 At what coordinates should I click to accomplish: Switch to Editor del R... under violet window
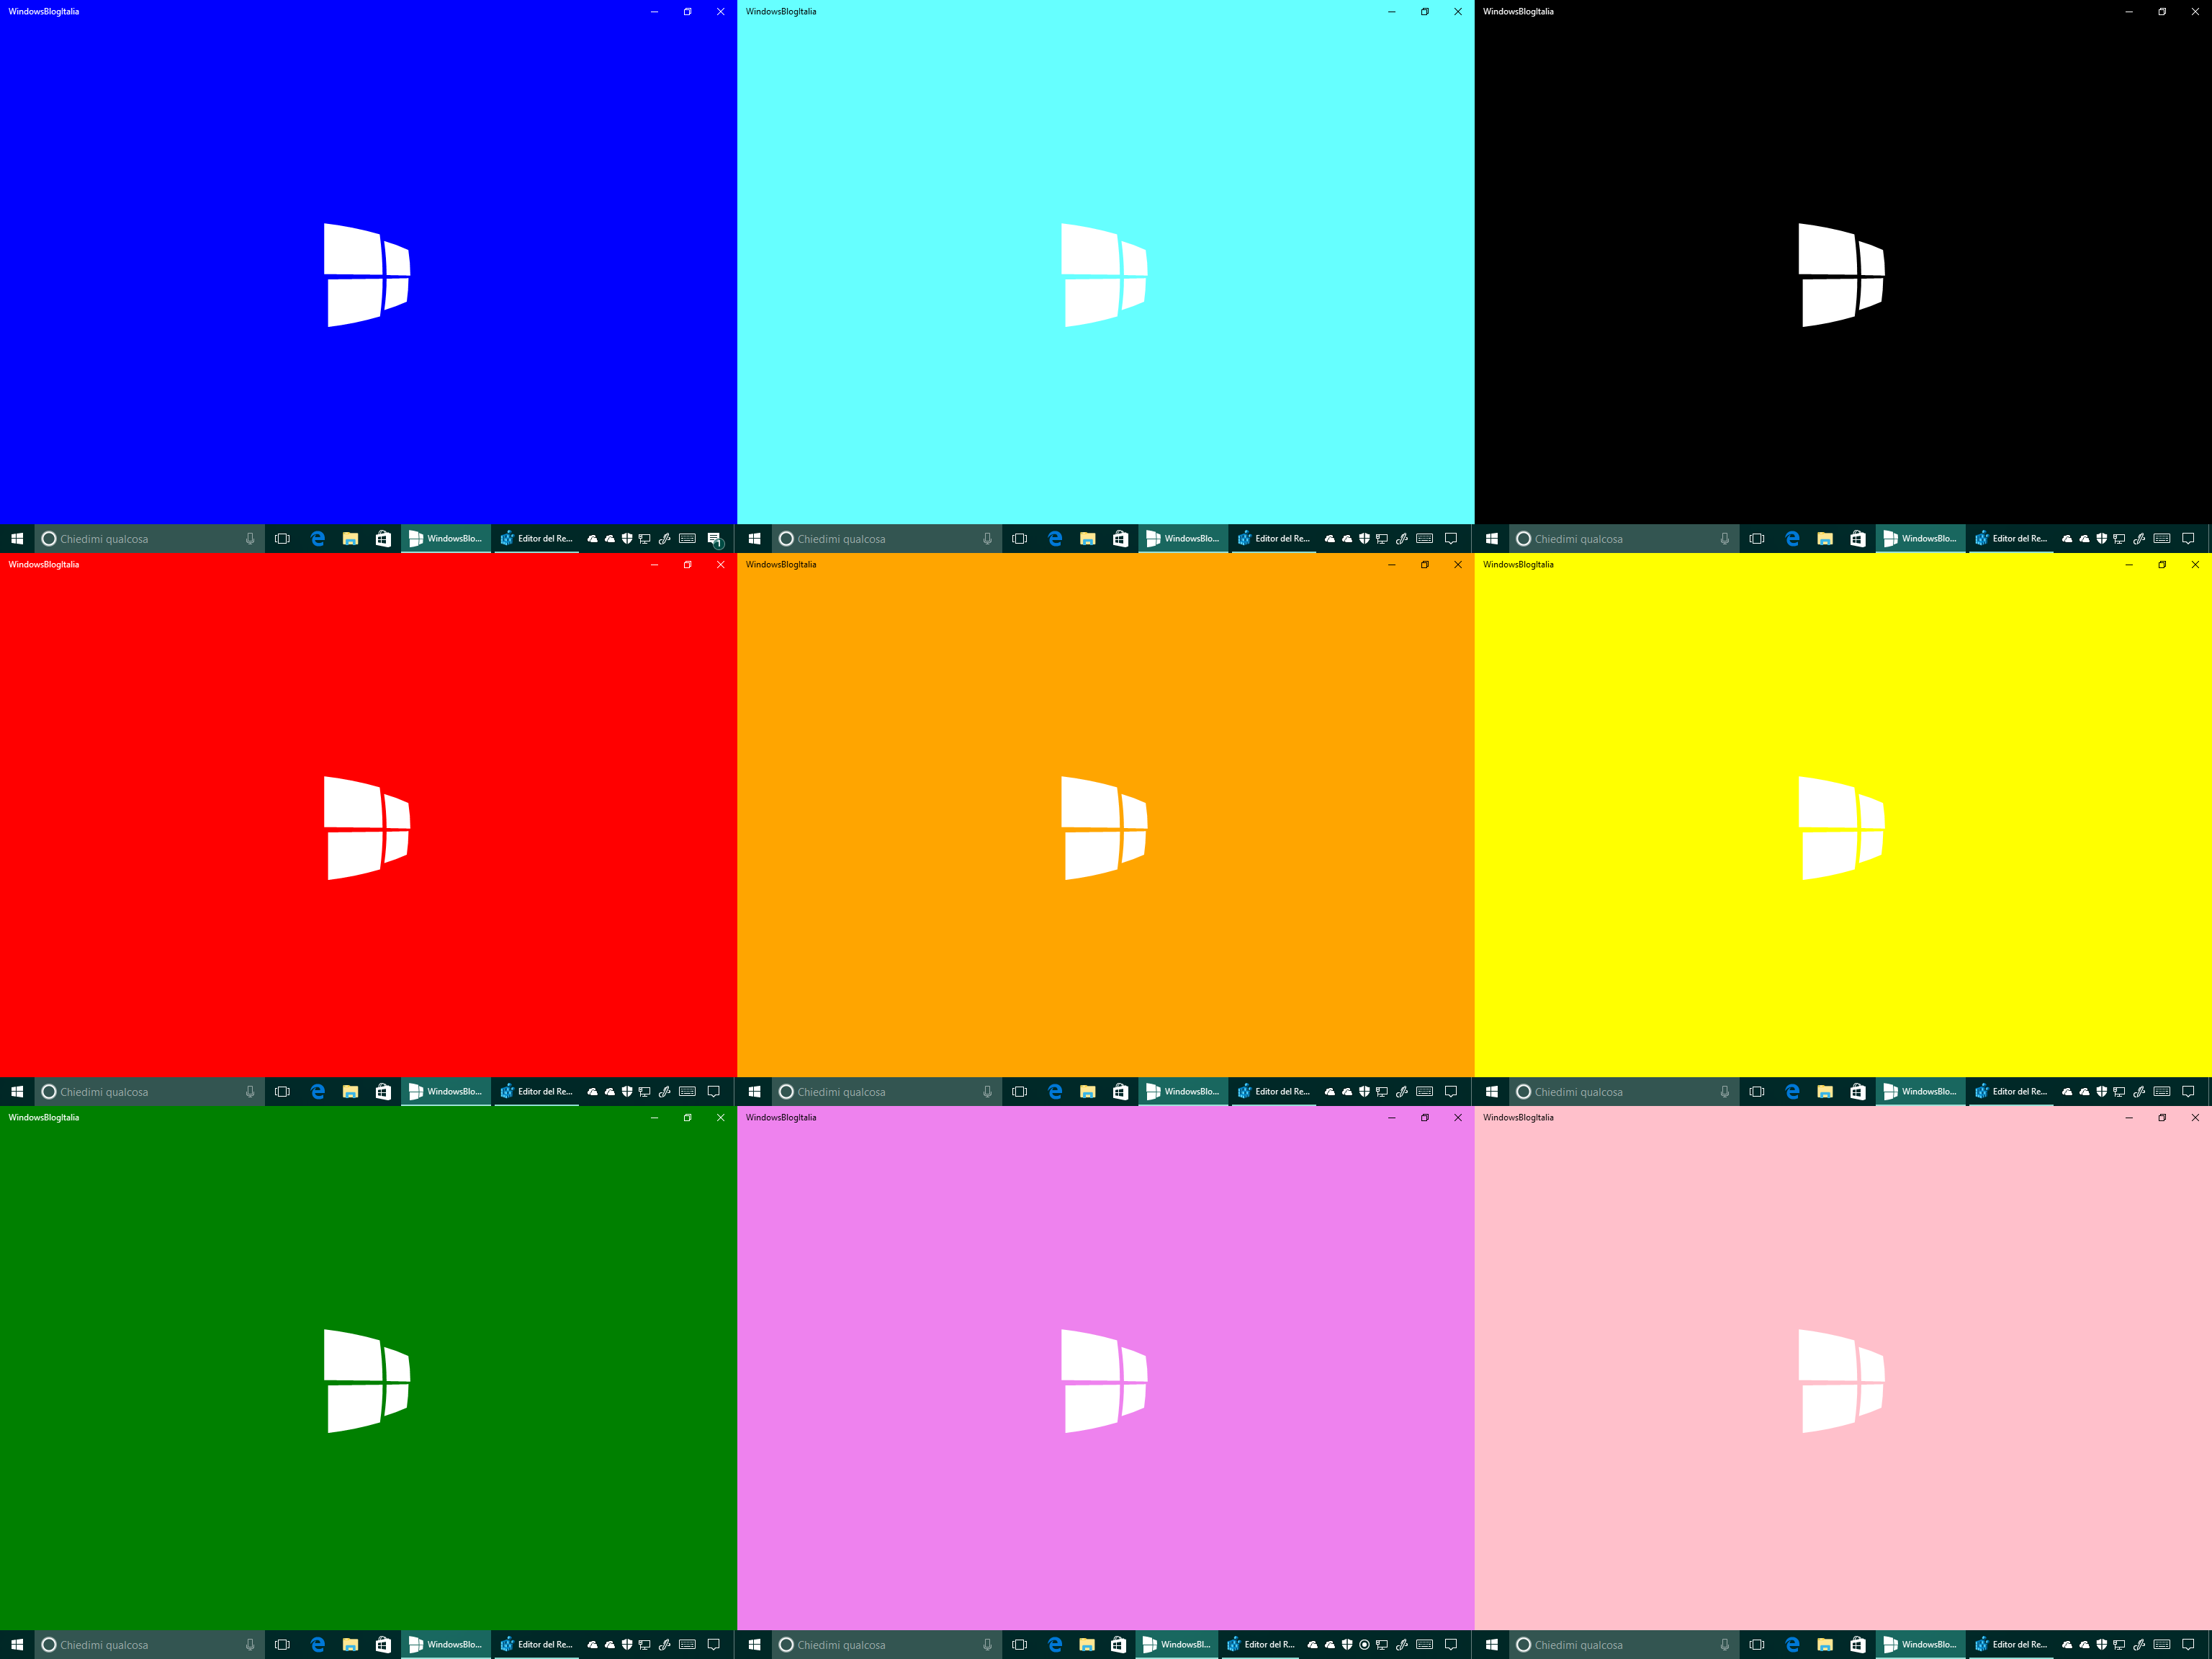(1260, 1645)
